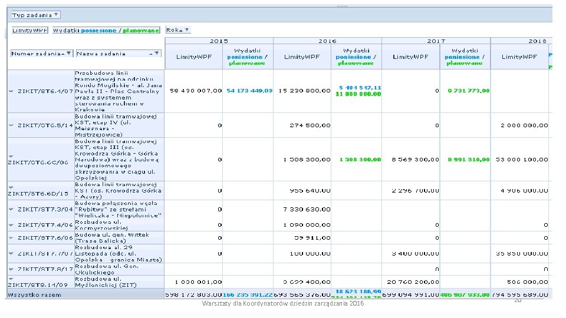Click LimityWPF header under 2015
The width and height of the screenshot is (566, 318).
tap(194, 57)
